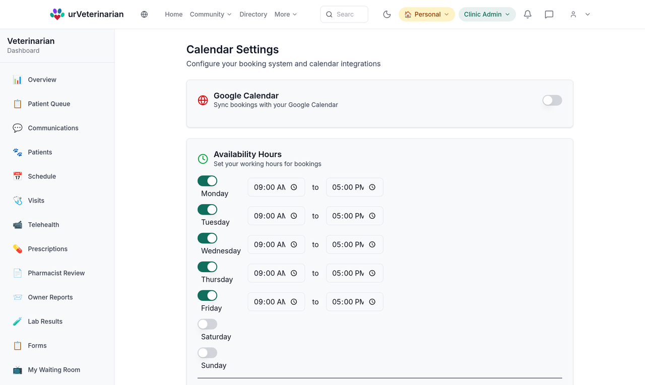Open Forms in sidebar
Image resolution: width=645 pixels, height=385 pixels.
click(57, 346)
